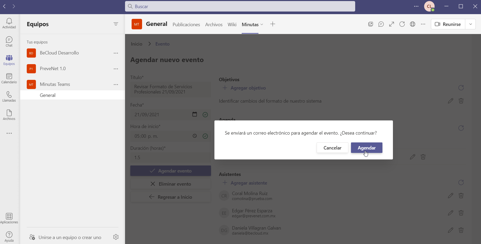481x244 pixels.
Task: Open more options for PreveNet 1.0
Action: coord(116,69)
